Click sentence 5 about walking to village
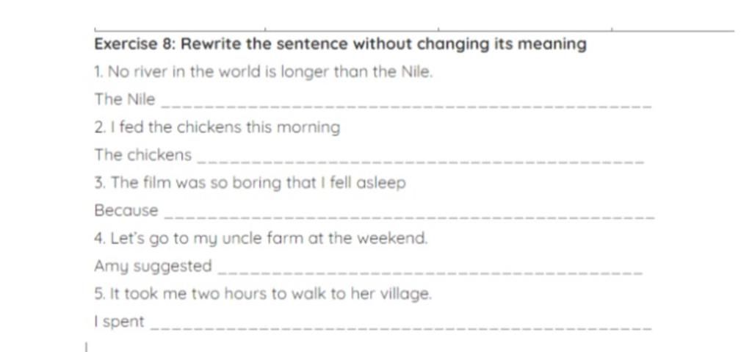The height and width of the screenshot is (352, 752). (x=264, y=294)
